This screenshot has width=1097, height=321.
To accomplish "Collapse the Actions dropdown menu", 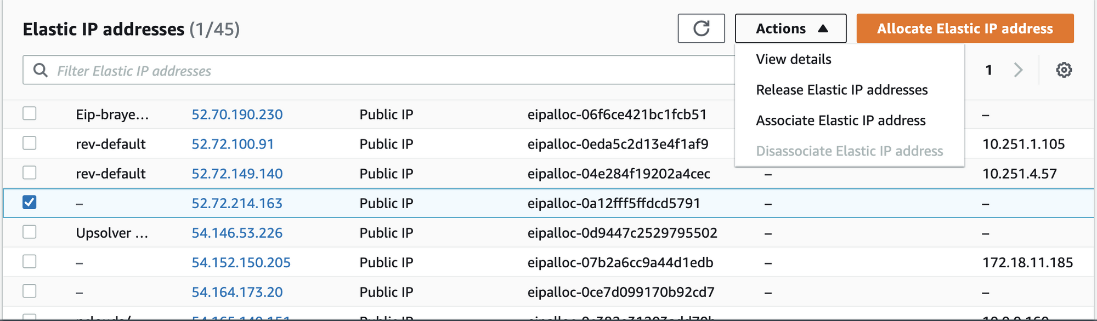I will [790, 28].
